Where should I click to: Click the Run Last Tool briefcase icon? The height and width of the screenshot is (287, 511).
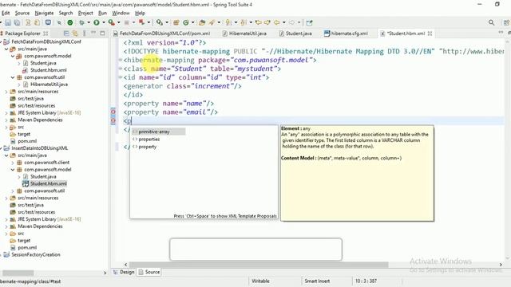[112, 22]
